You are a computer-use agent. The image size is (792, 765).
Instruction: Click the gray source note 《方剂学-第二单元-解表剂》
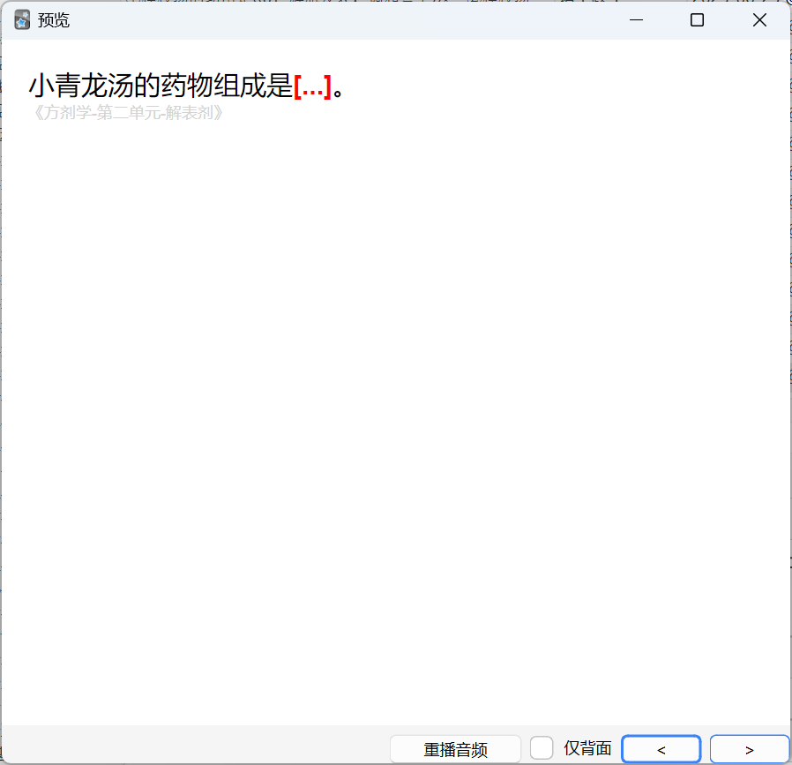(128, 112)
